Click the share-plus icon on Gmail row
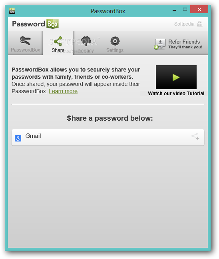The image size is (219, 259). [195, 136]
